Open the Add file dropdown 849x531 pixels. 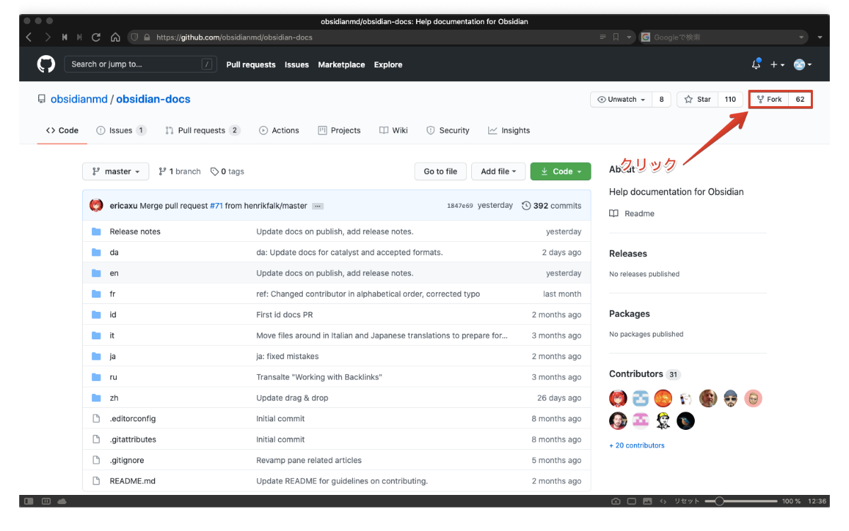point(498,171)
